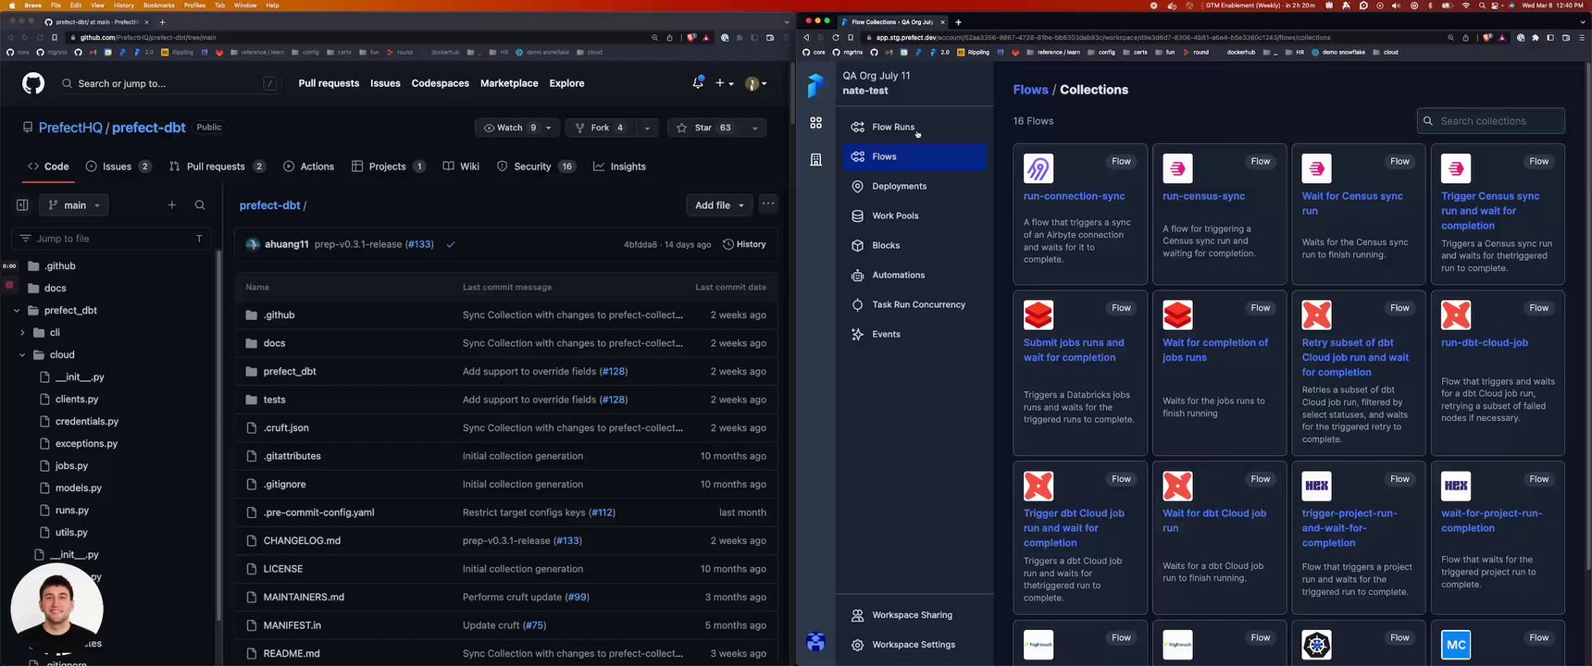
Task: Focus the GitHub Search or jump to field
Action: pos(169,83)
